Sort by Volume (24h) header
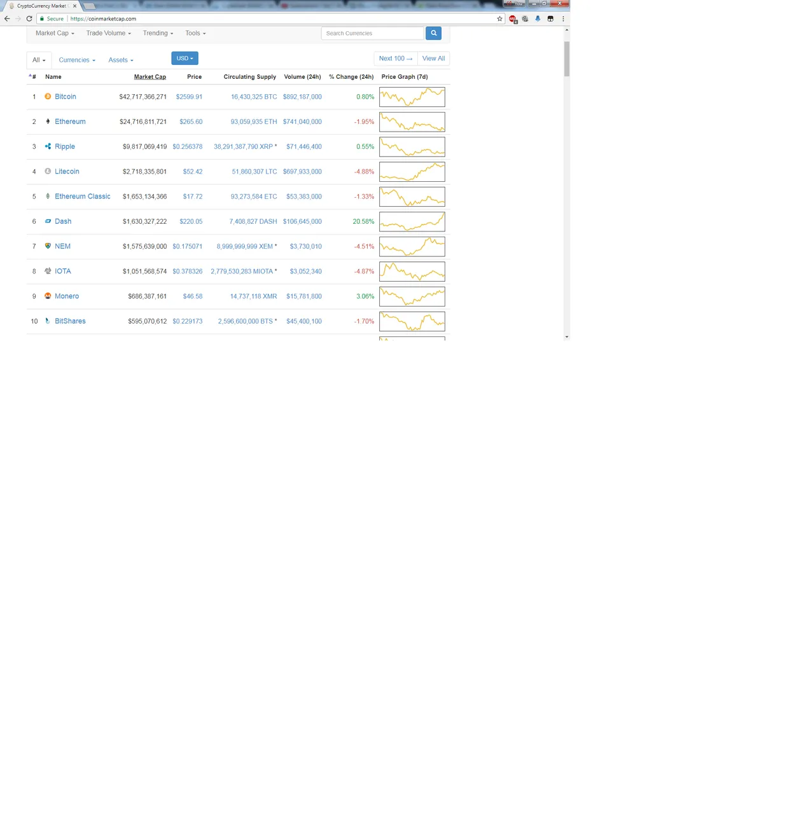Screen dimensions: 792x814 tap(303, 77)
